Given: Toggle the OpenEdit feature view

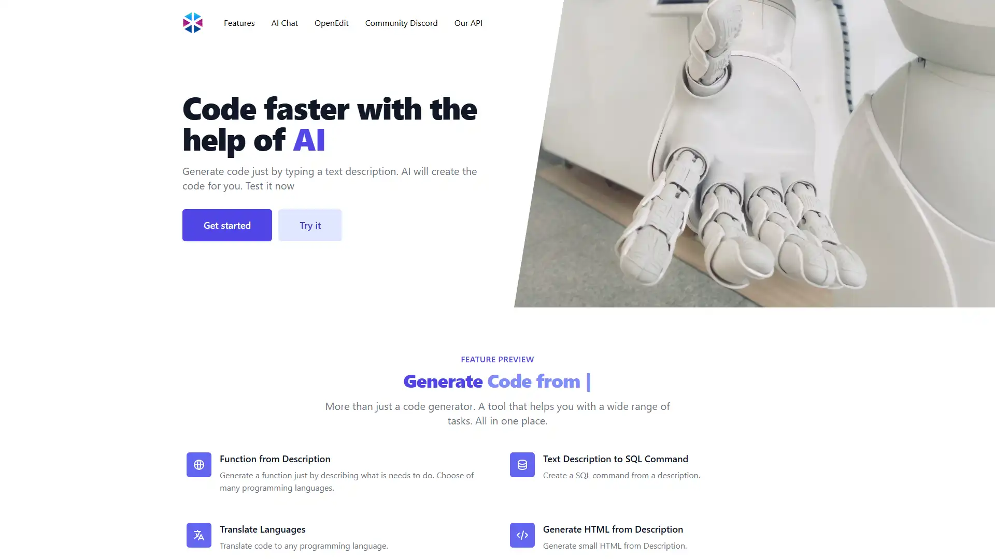Looking at the screenshot, I should [332, 23].
